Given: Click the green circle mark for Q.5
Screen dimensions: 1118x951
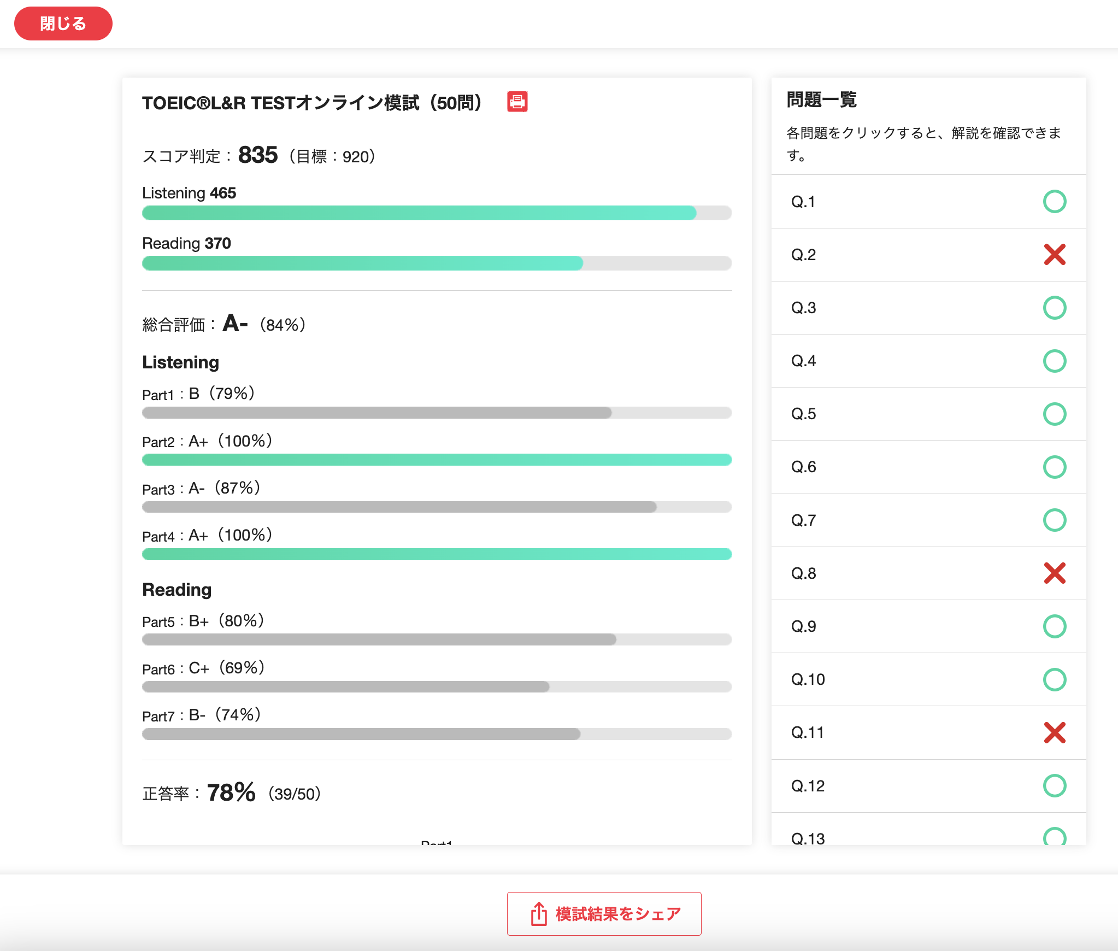Looking at the screenshot, I should coord(1054,414).
